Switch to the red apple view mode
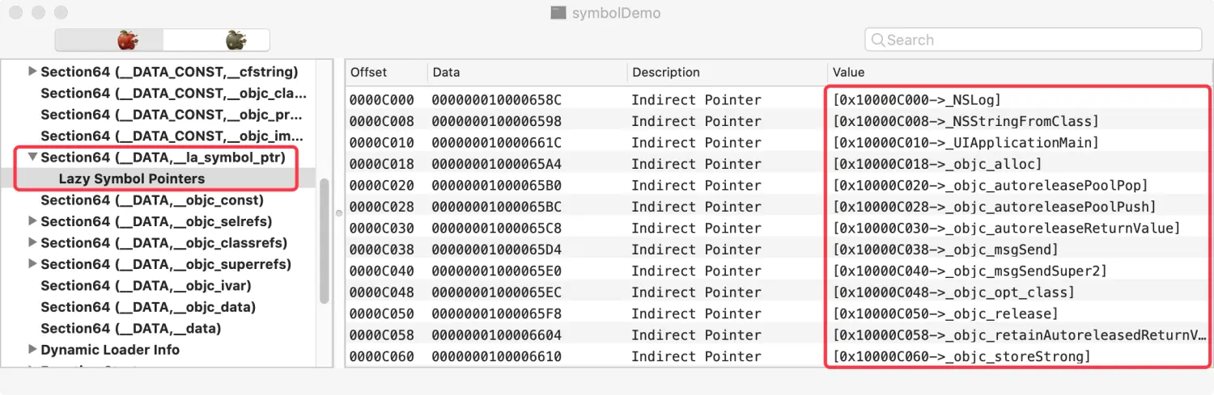This screenshot has height=395, width=1214. [127, 40]
